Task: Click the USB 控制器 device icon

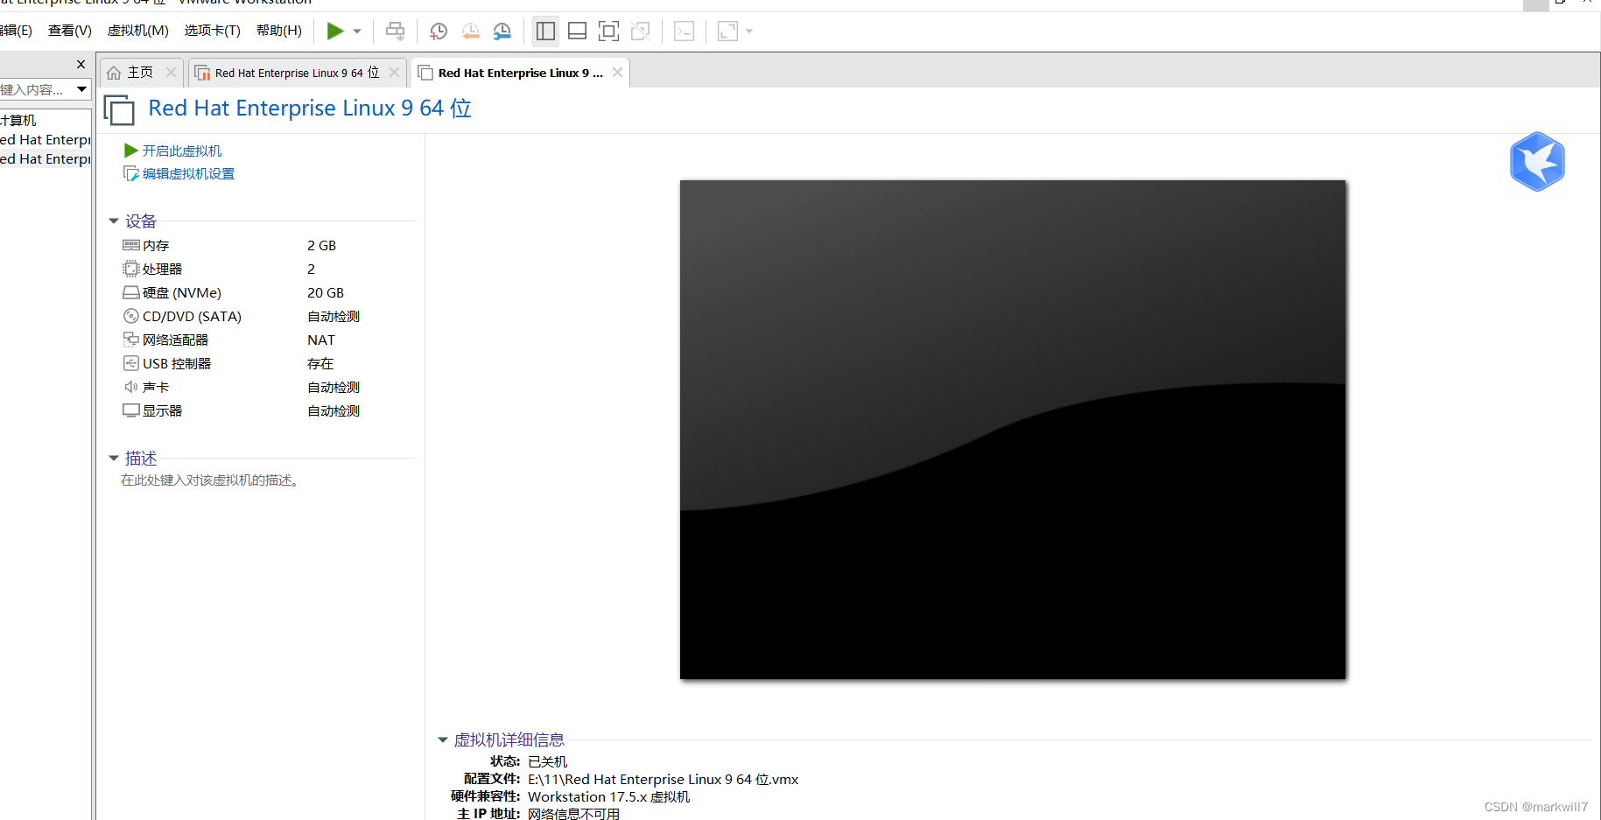Action: tap(131, 363)
